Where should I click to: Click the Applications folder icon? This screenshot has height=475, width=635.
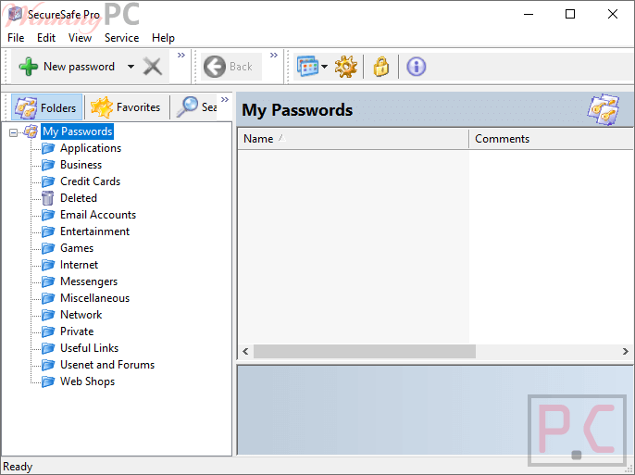[x=48, y=148]
